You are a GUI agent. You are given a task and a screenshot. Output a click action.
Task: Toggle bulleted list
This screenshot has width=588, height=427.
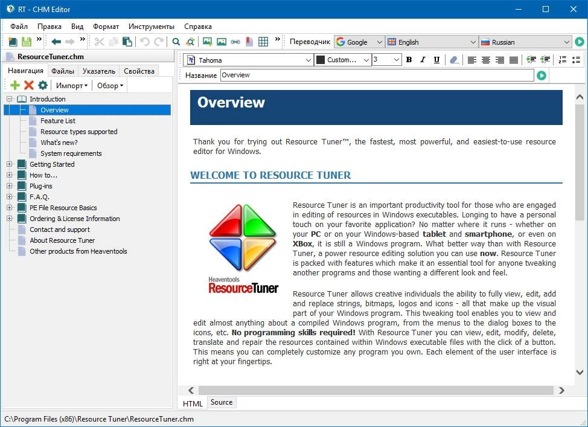click(577, 60)
